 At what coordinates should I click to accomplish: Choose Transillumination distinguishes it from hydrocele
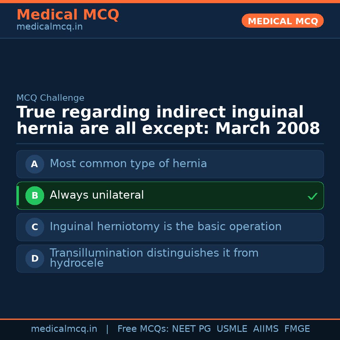154,258
